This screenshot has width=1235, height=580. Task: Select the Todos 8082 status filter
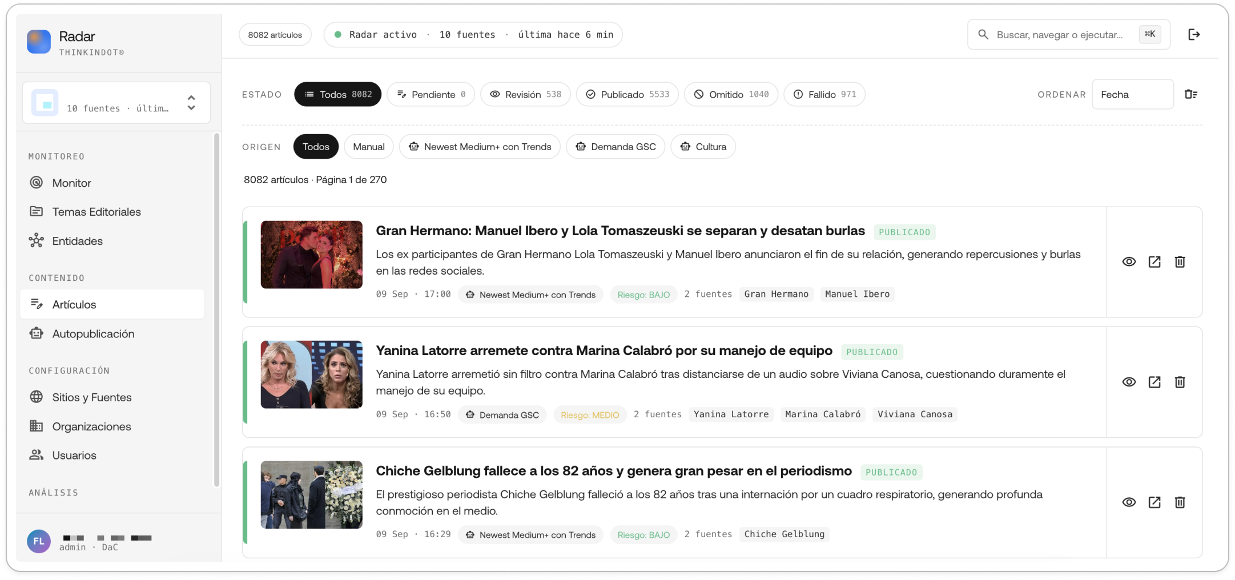pos(338,94)
